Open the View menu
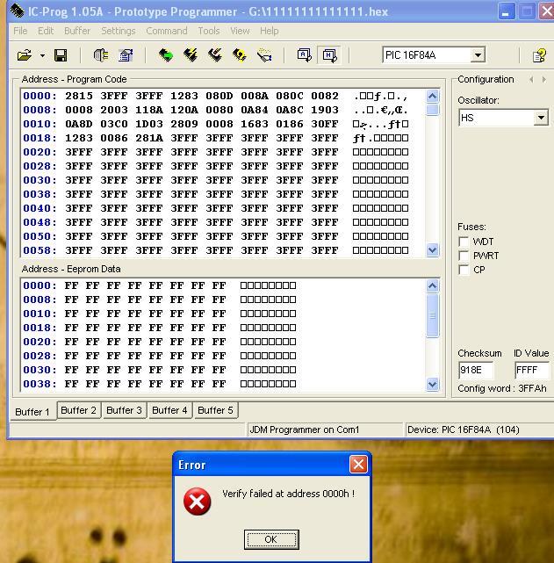The height and width of the screenshot is (563, 554). point(240,31)
